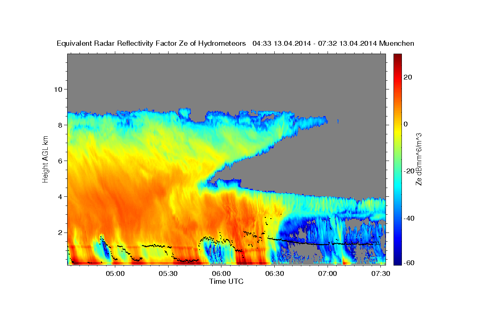This screenshot has width=477, height=318.
Task: Click the height axis label 2
Action: (60, 233)
